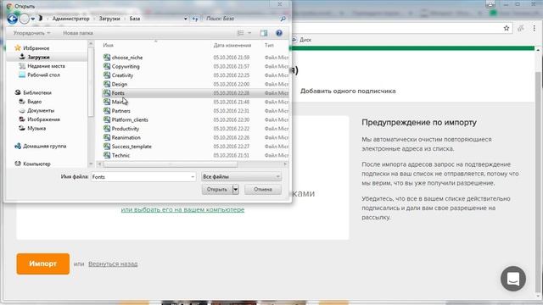This screenshot has width=543, height=305.
Task: Click the forward navigation button in dialog
Action: click(25, 19)
